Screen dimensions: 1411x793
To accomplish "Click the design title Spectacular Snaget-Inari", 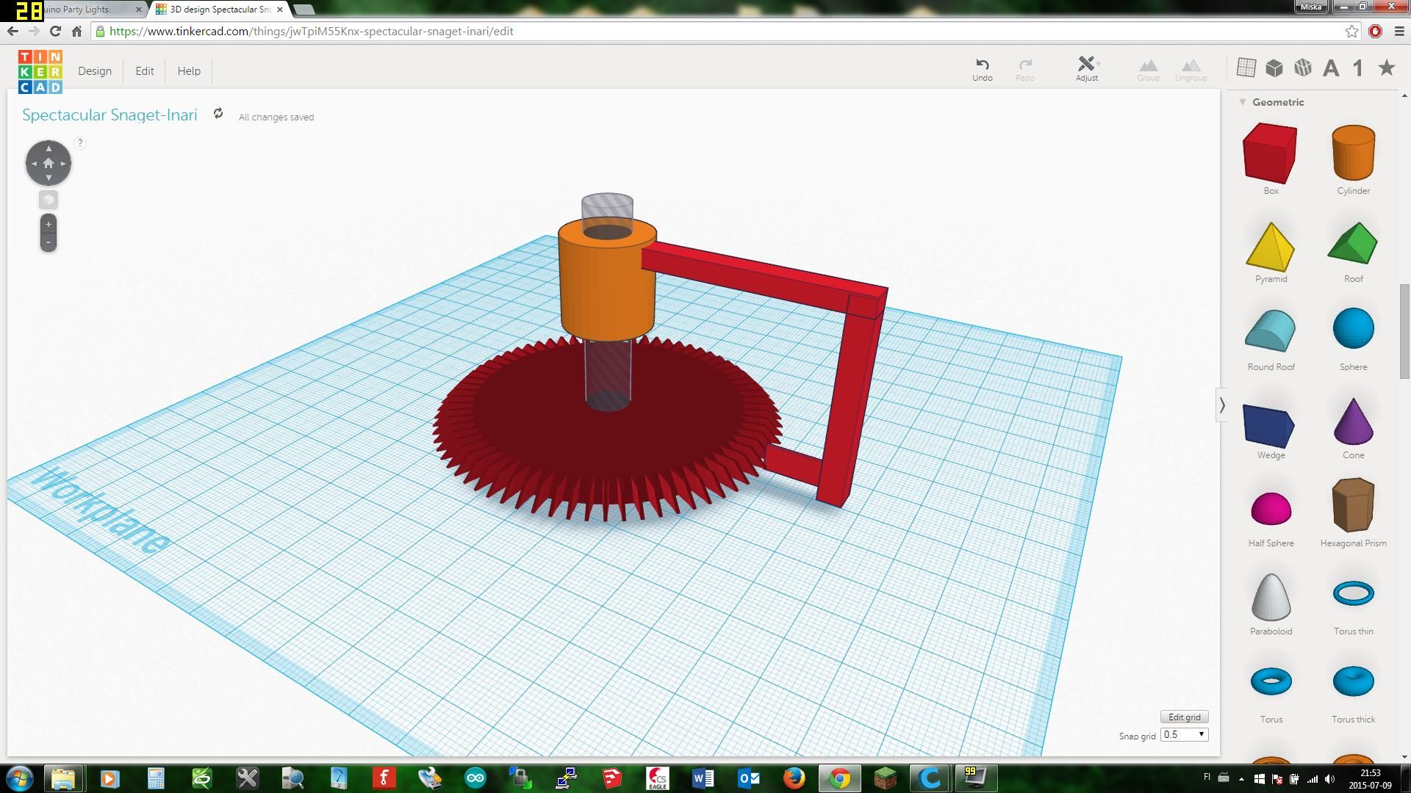I will [109, 115].
